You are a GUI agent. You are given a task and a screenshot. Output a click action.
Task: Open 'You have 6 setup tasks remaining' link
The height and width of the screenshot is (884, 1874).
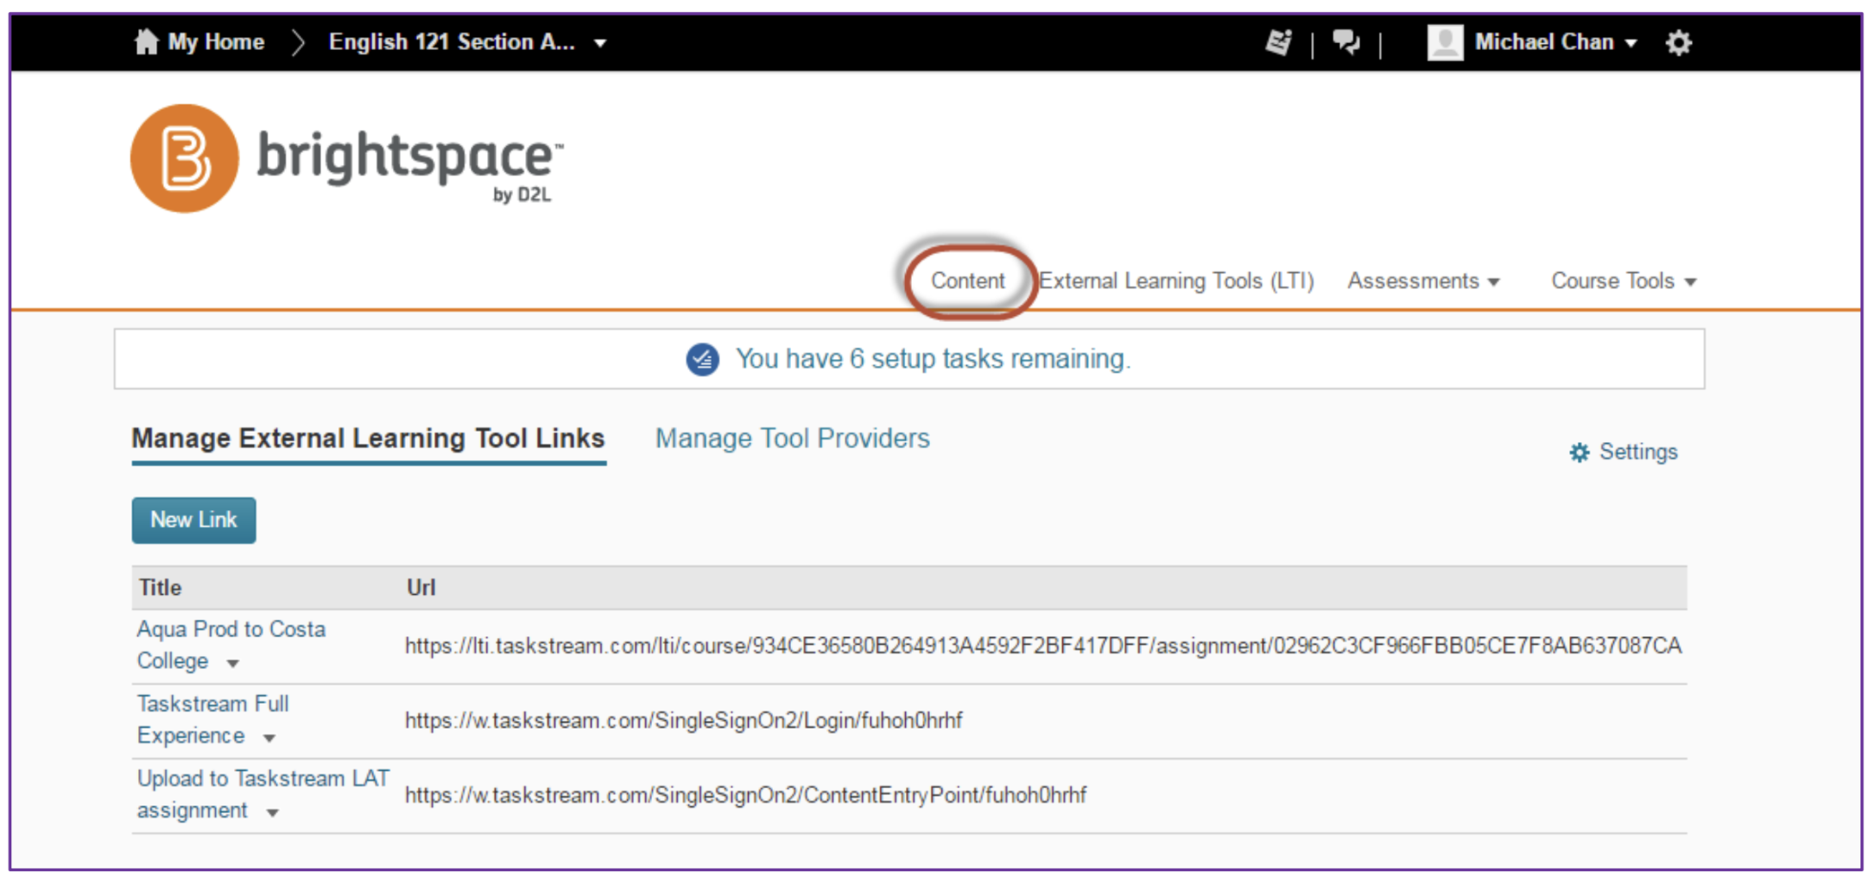click(933, 358)
